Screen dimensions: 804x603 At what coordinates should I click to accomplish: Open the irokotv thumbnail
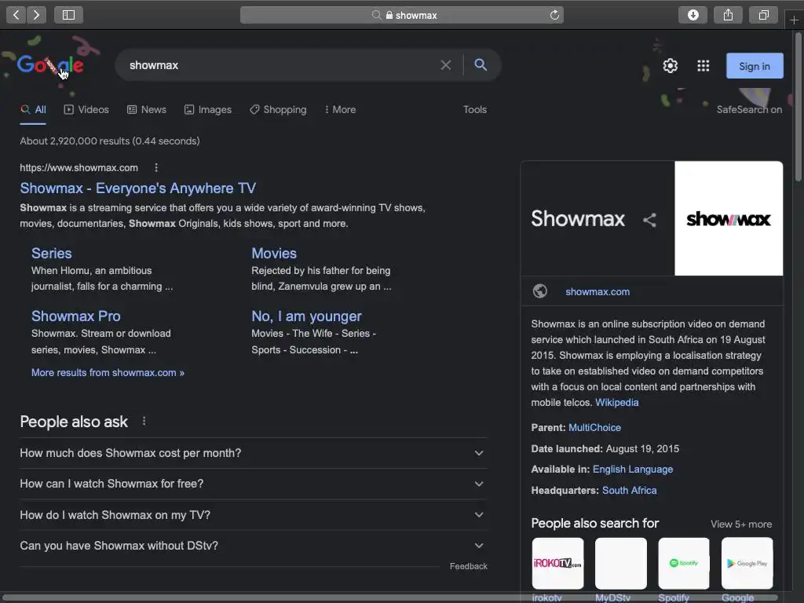(x=557, y=563)
